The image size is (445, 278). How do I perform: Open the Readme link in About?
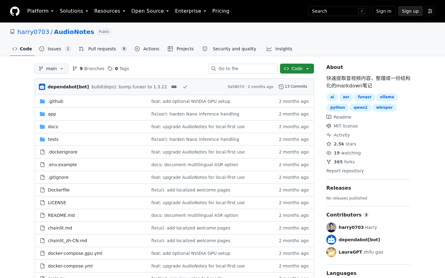339,117
